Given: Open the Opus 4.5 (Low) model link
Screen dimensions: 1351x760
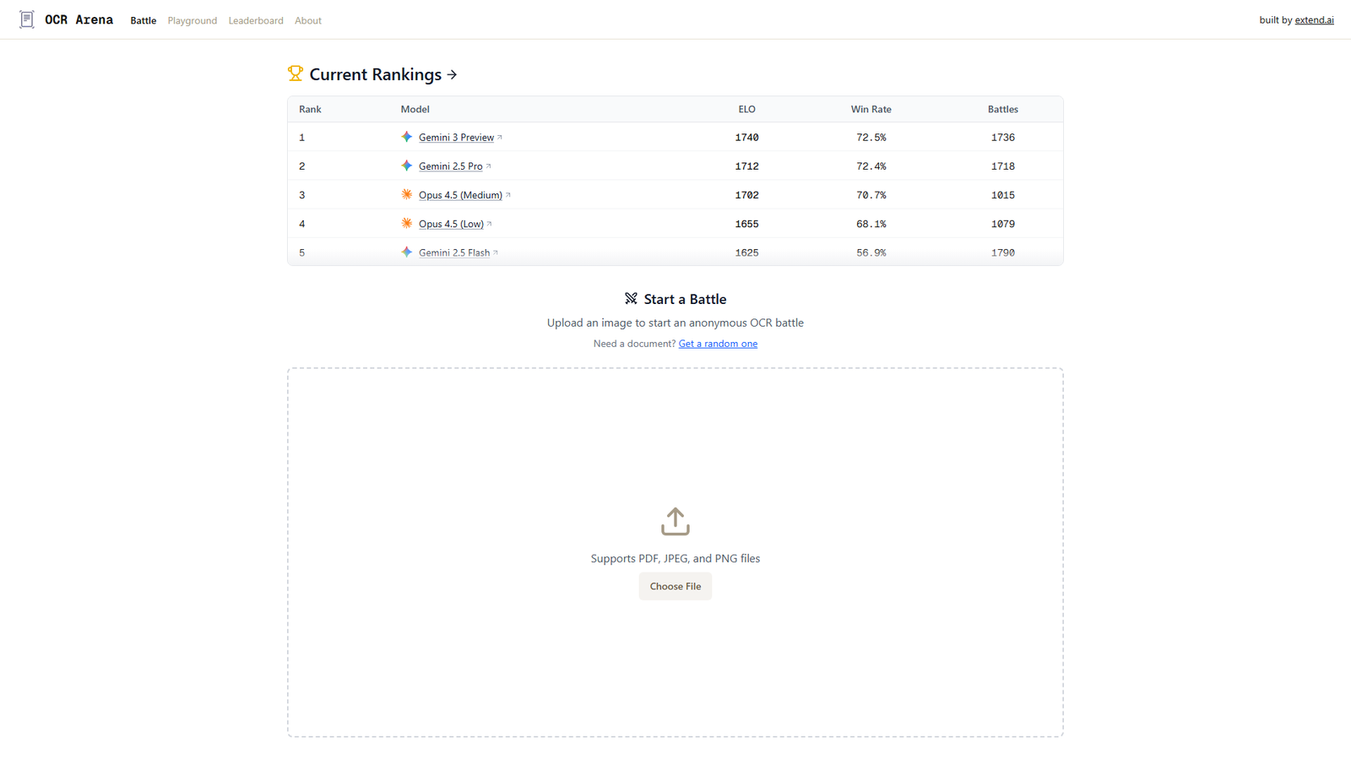Looking at the screenshot, I should coord(451,224).
